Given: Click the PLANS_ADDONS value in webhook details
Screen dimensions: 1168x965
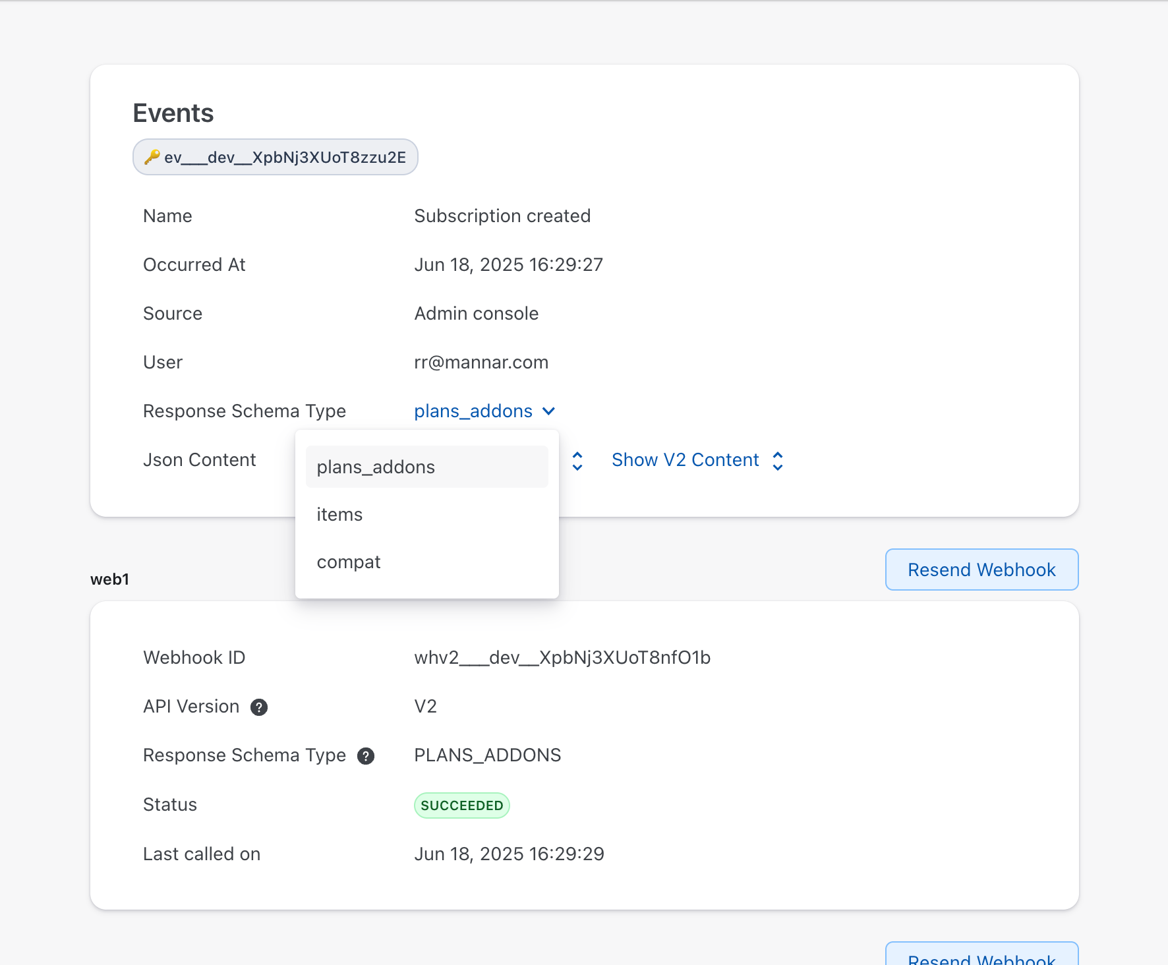Looking at the screenshot, I should (487, 755).
